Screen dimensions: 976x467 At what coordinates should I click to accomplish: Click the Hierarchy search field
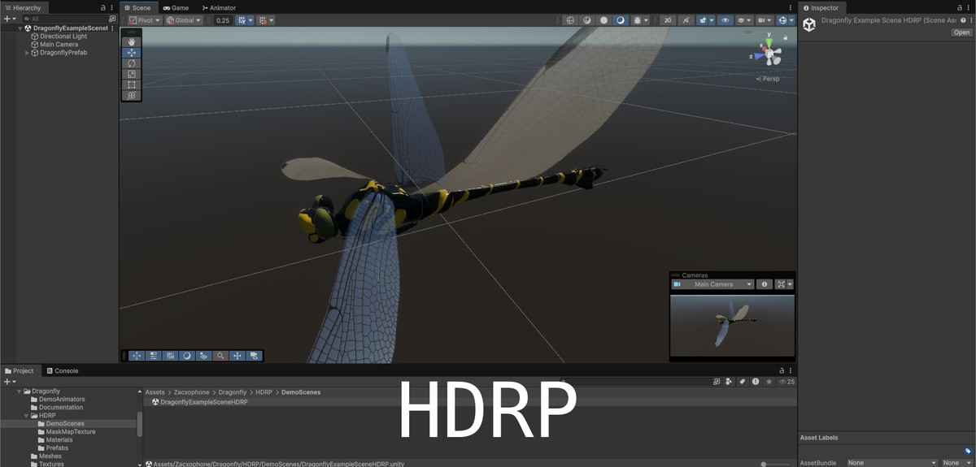[x=68, y=18]
